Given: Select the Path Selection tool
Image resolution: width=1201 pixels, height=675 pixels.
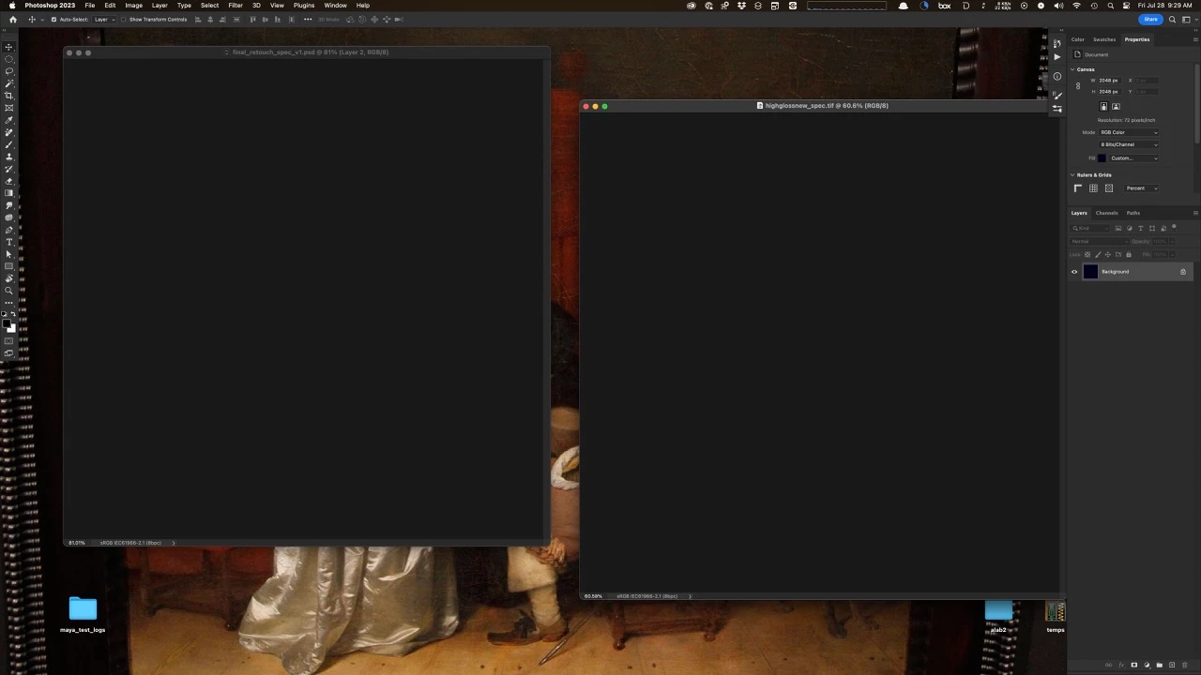Looking at the screenshot, I should tap(9, 254).
